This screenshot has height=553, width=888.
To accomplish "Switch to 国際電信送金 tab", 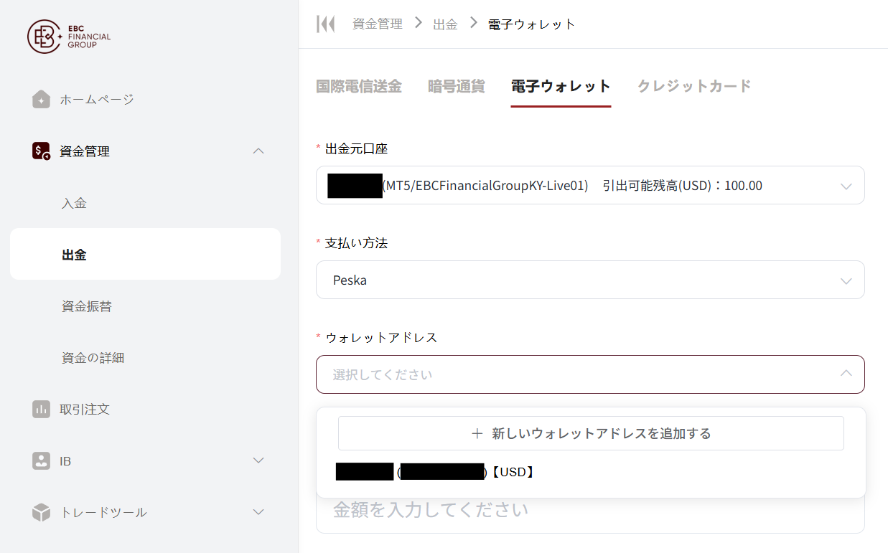I will pyautogui.click(x=359, y=87).
